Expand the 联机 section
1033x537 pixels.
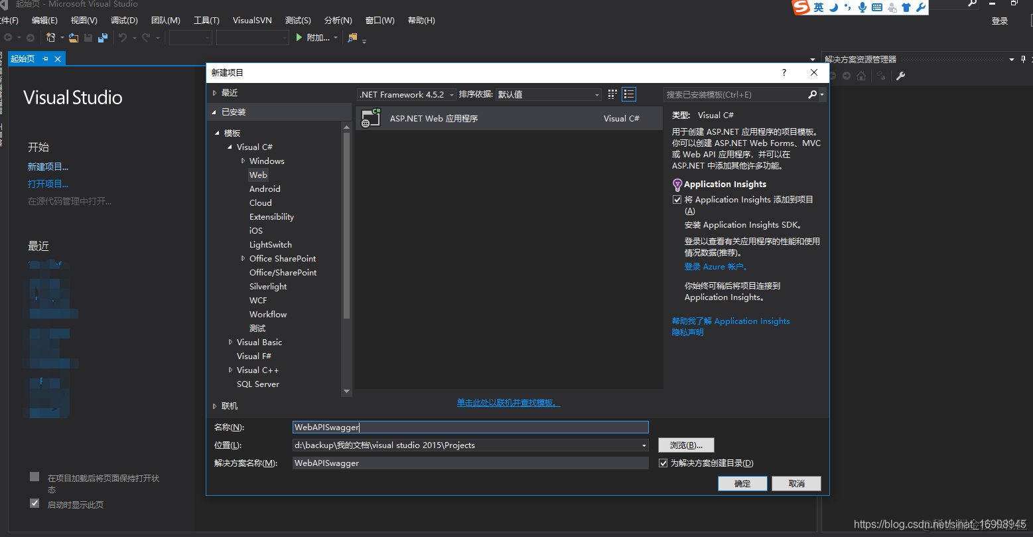coord(215,406)
